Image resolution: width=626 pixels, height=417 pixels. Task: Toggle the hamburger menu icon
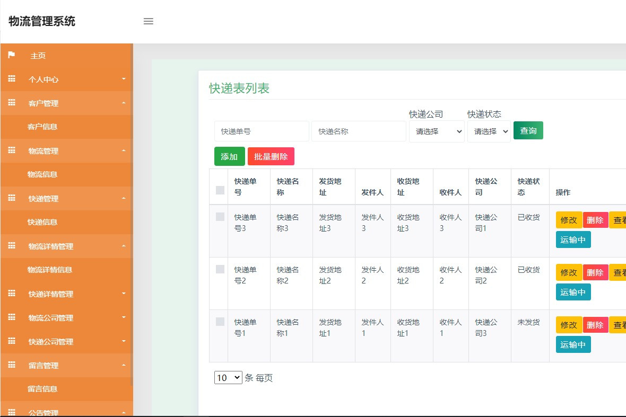click(148, 21)
